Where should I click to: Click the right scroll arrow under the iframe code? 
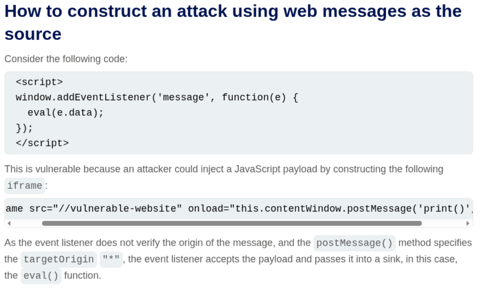point(468,223)
